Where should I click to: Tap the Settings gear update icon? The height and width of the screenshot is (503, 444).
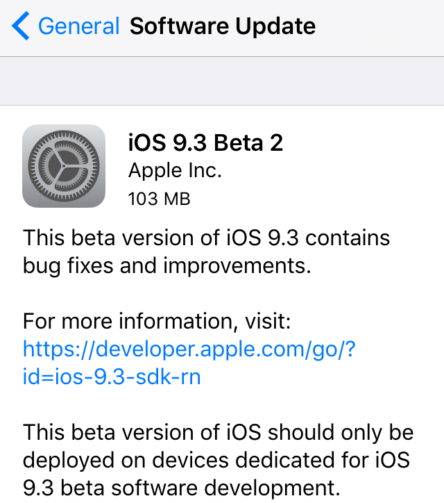click(64, 166)
